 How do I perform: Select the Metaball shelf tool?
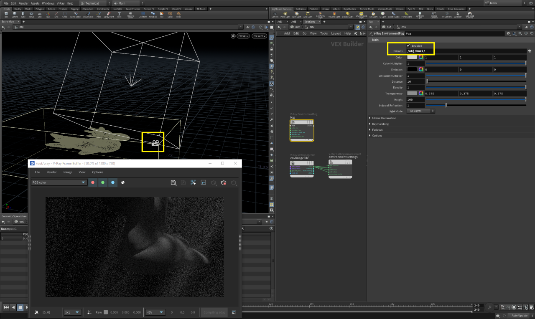coord(153,15)
